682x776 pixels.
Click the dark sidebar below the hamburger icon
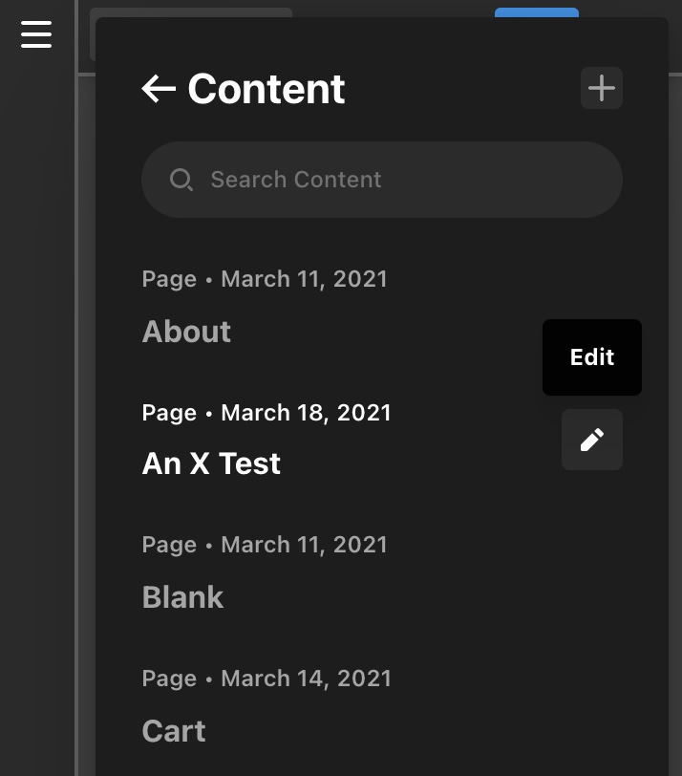click(x=37, y=396)
